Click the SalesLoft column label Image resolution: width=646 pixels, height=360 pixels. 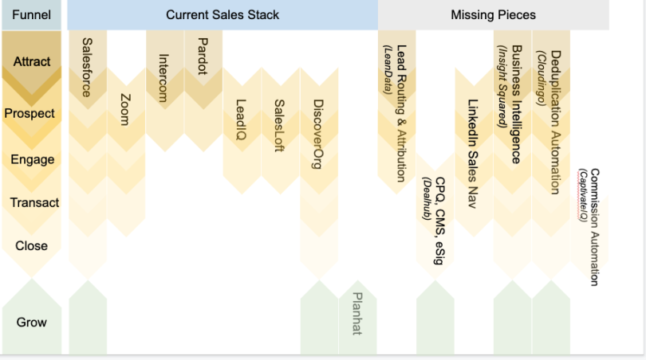(x=279, y=126)
